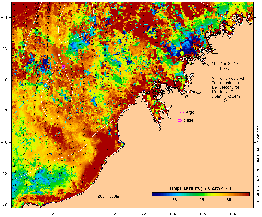Click the "19-Mar-2016" date text

[x=225, y=64]
